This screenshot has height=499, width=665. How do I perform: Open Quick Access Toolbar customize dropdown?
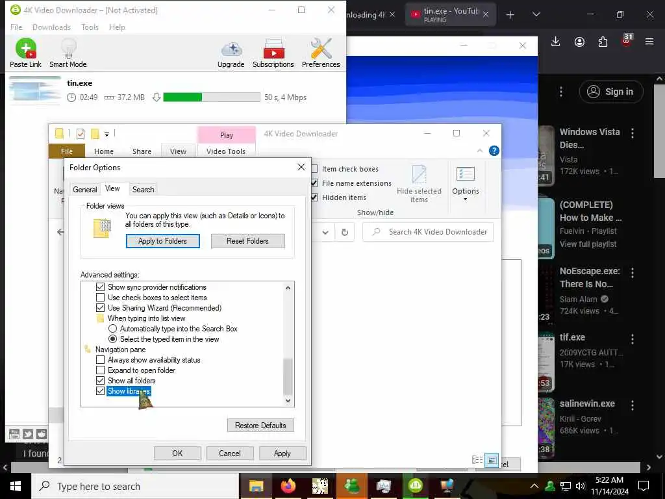[x=107, y=134]
